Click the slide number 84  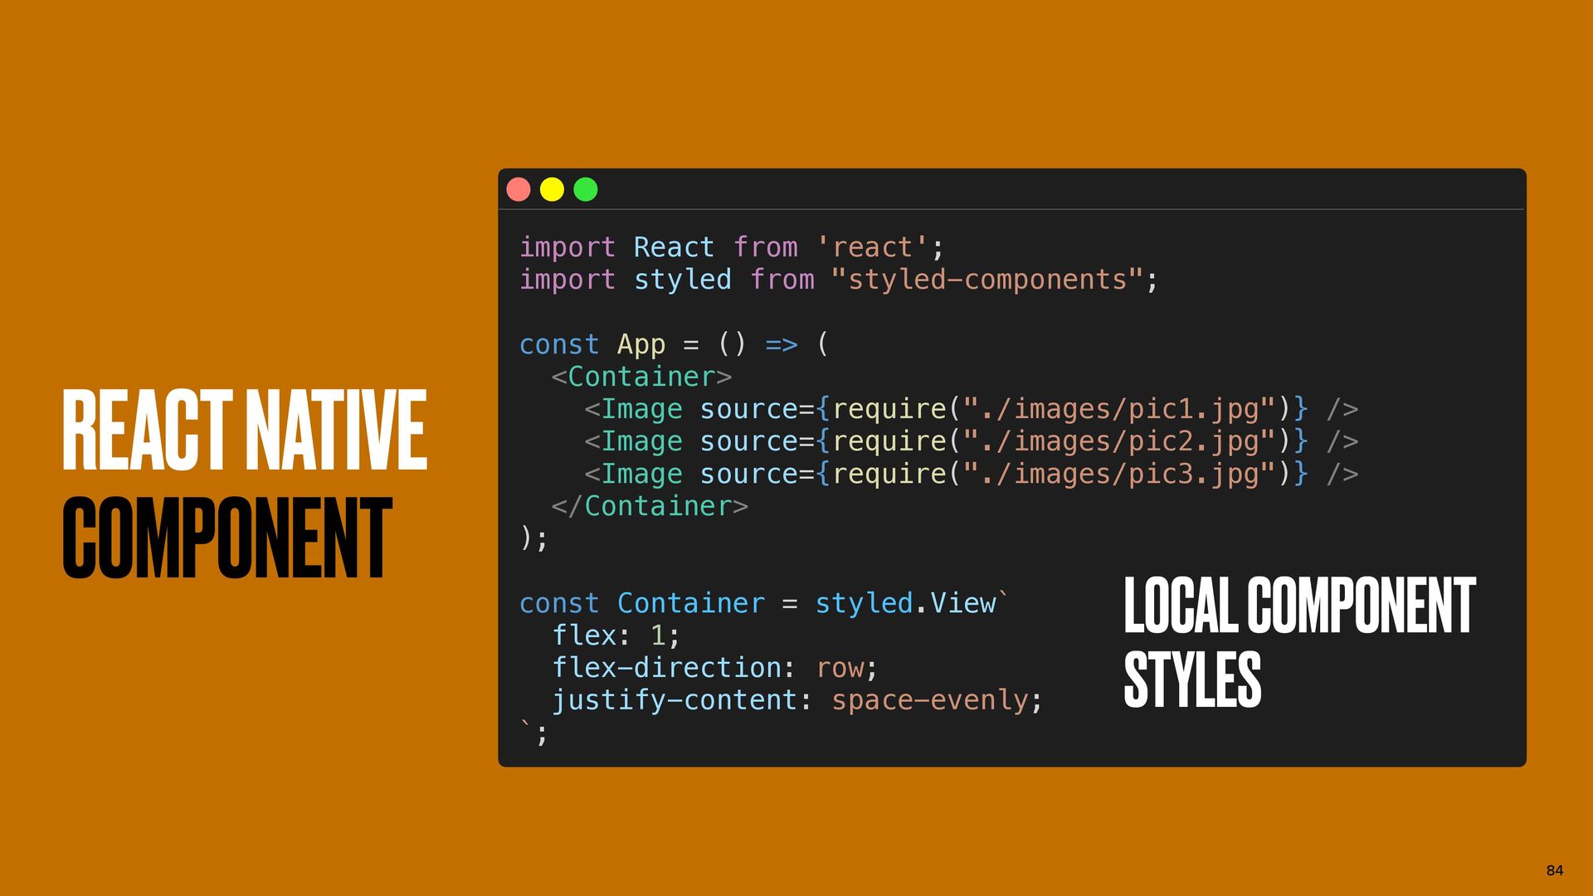tap(1555, 870)
